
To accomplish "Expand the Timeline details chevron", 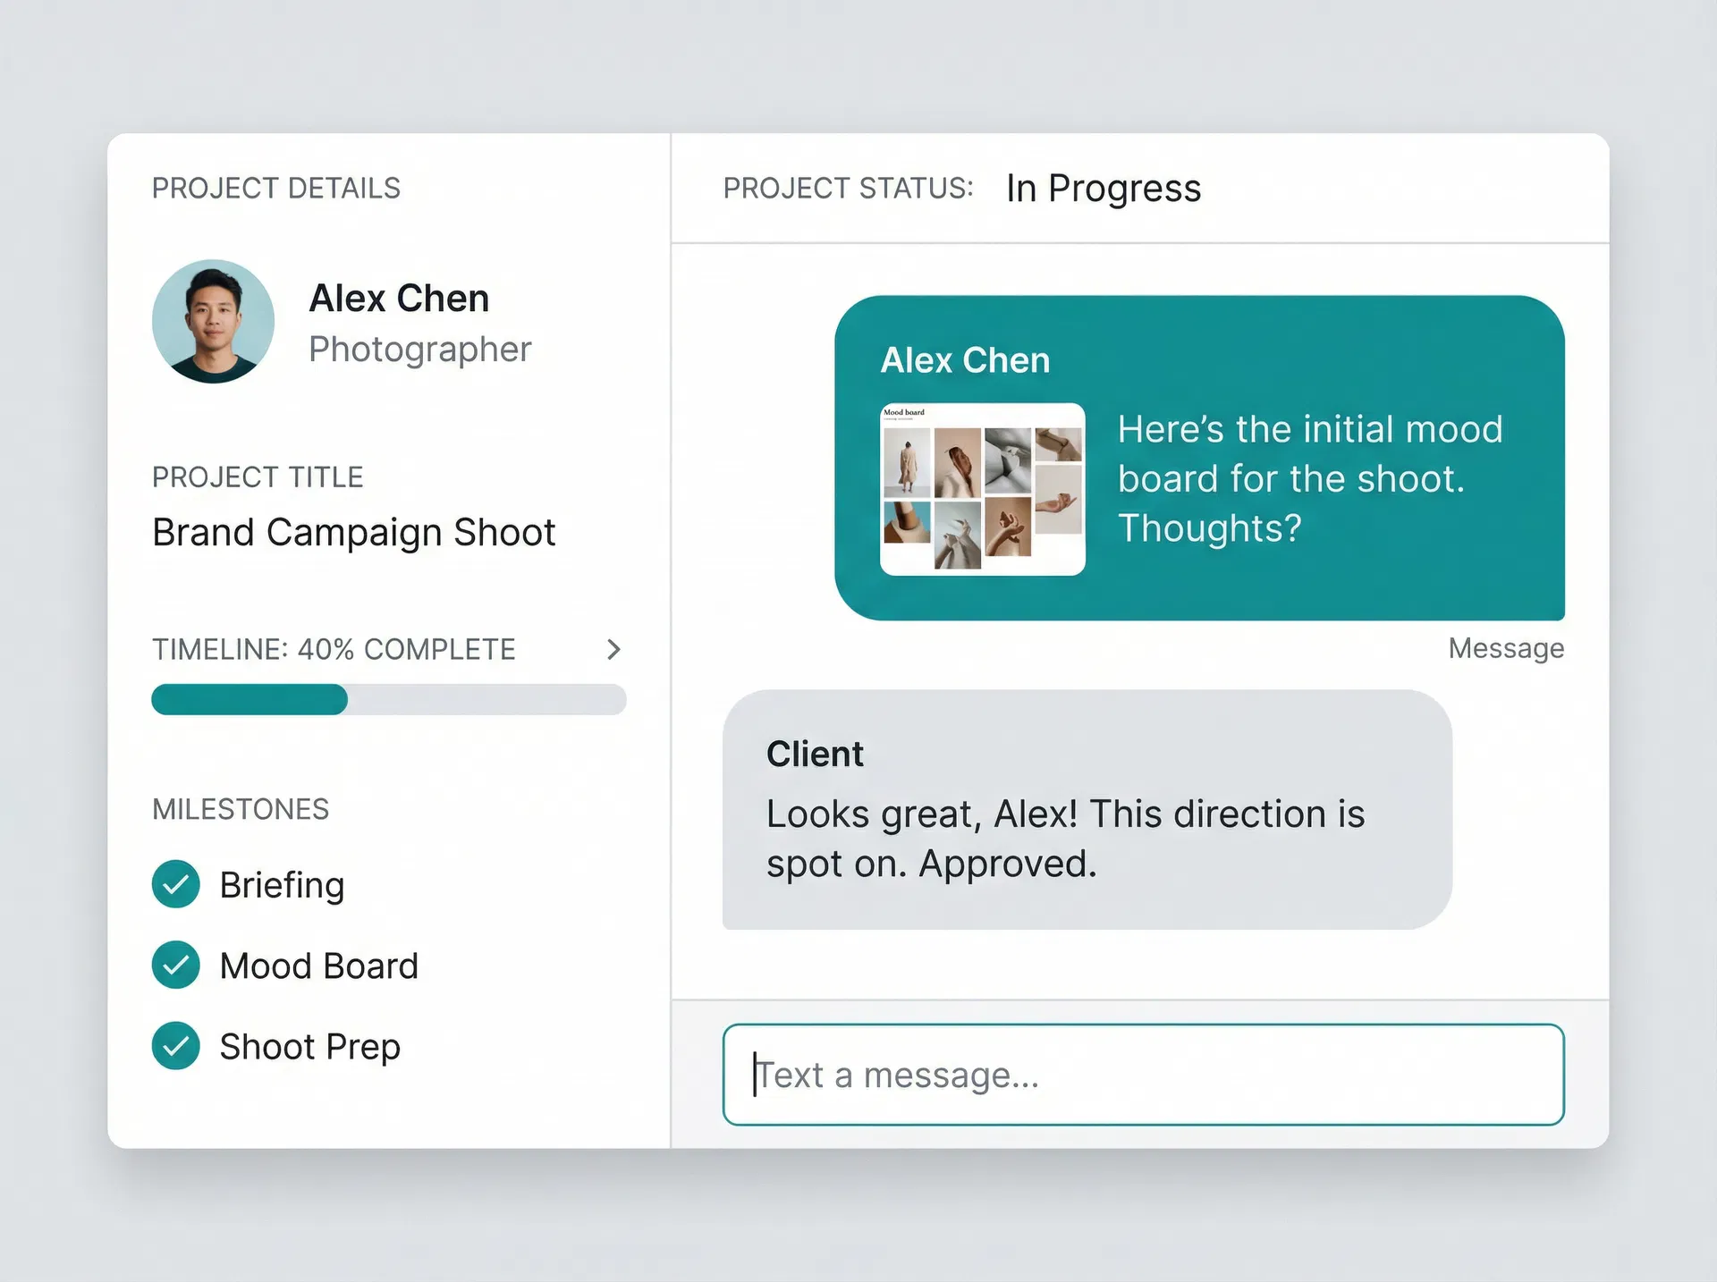I will 613,650.
